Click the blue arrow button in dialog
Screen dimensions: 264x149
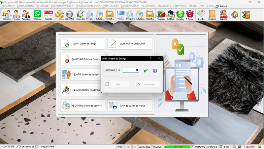[155, 71]
